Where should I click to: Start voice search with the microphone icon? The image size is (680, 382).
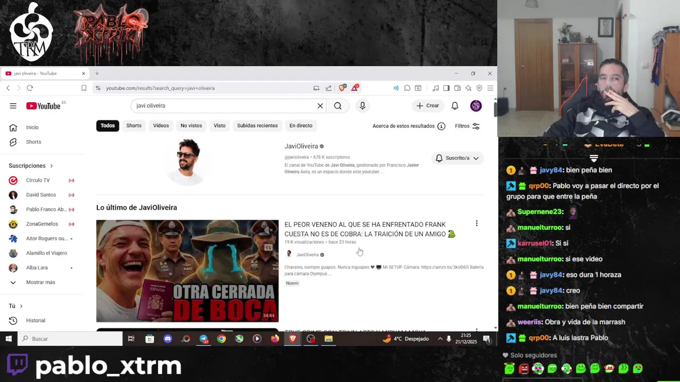click(362, 106)
